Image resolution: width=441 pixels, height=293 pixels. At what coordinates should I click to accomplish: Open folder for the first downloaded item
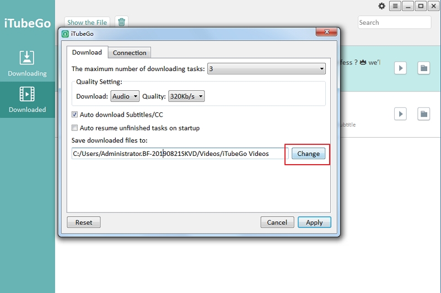(x=423, y=68)
